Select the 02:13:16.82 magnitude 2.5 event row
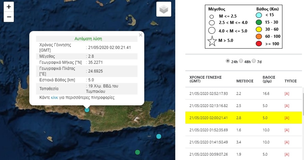Screen dimensions: 304x160 pos(243,106)
